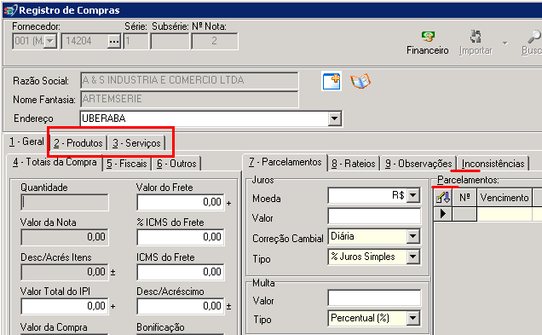Open the Inconsistências tab
This screenshot has width=542, height=335.
(x=493, y=164)
